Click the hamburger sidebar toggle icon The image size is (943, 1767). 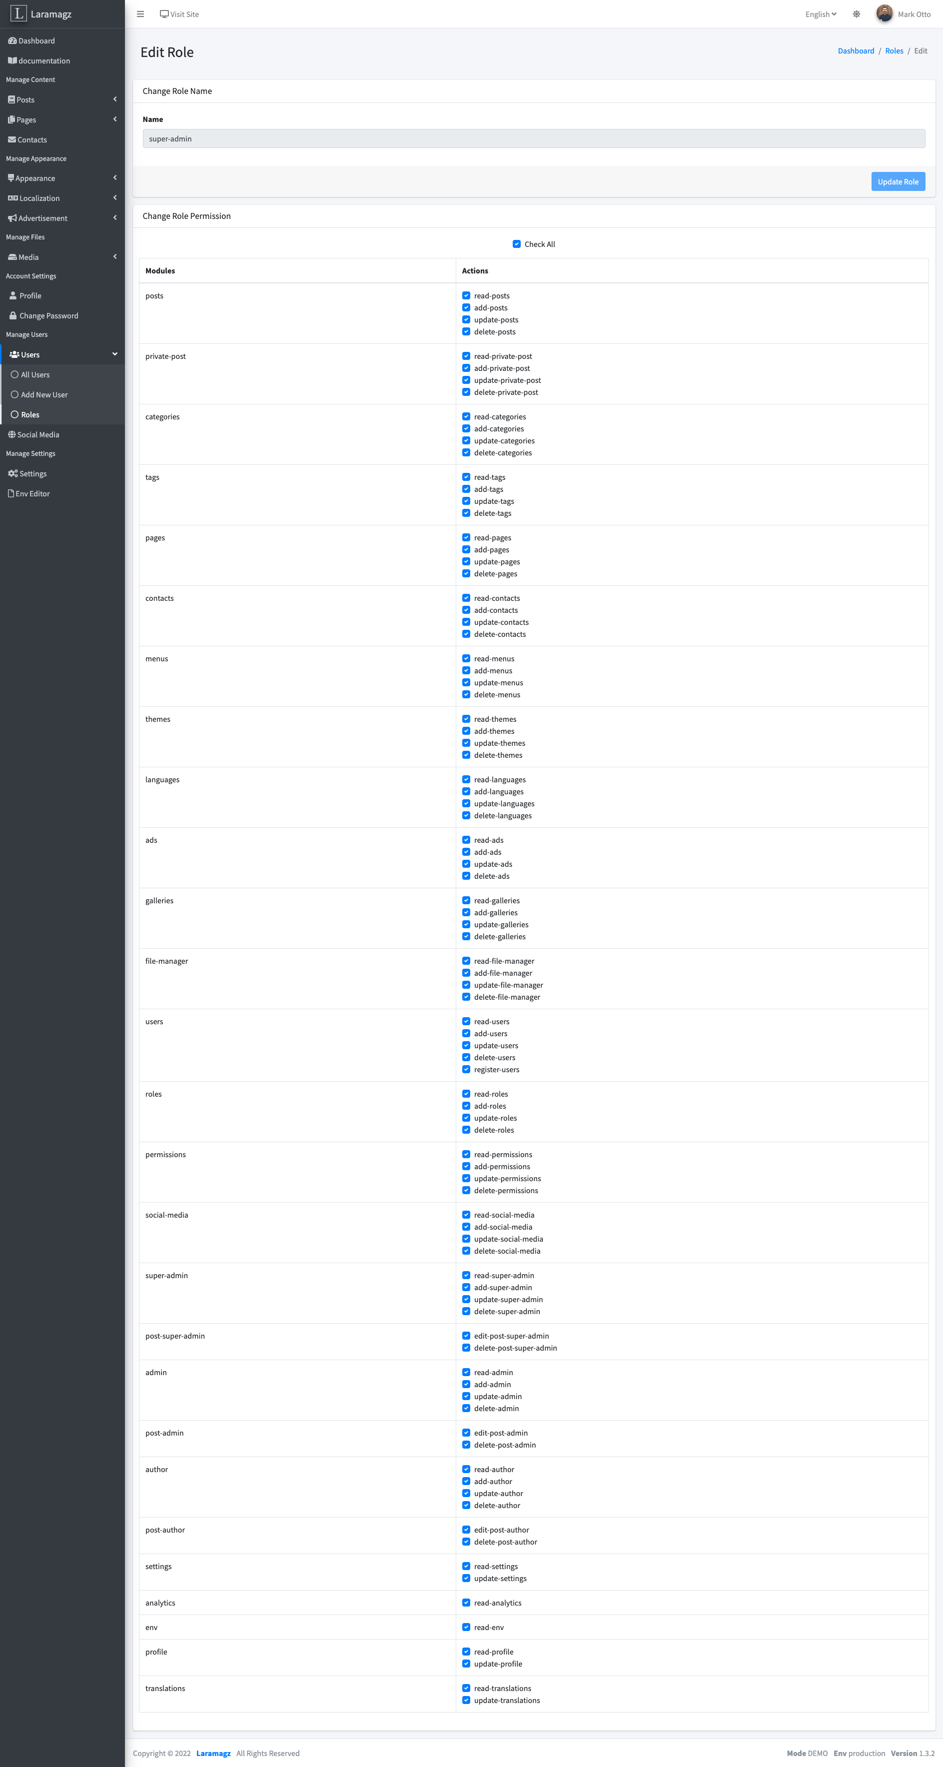pos(140,14)
